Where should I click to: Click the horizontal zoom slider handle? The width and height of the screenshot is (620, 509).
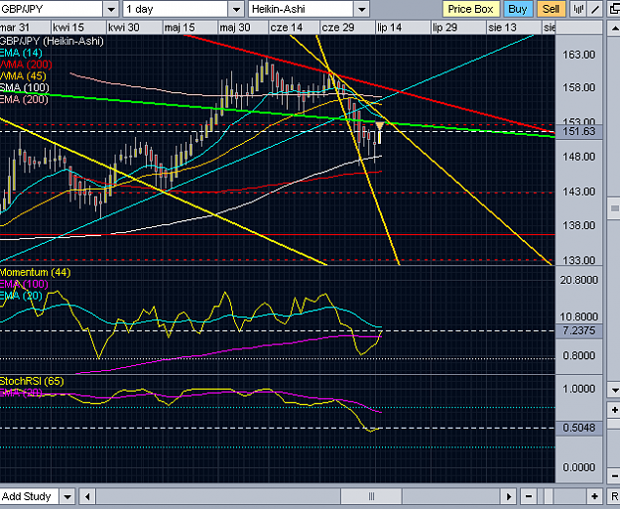(548, 496)
